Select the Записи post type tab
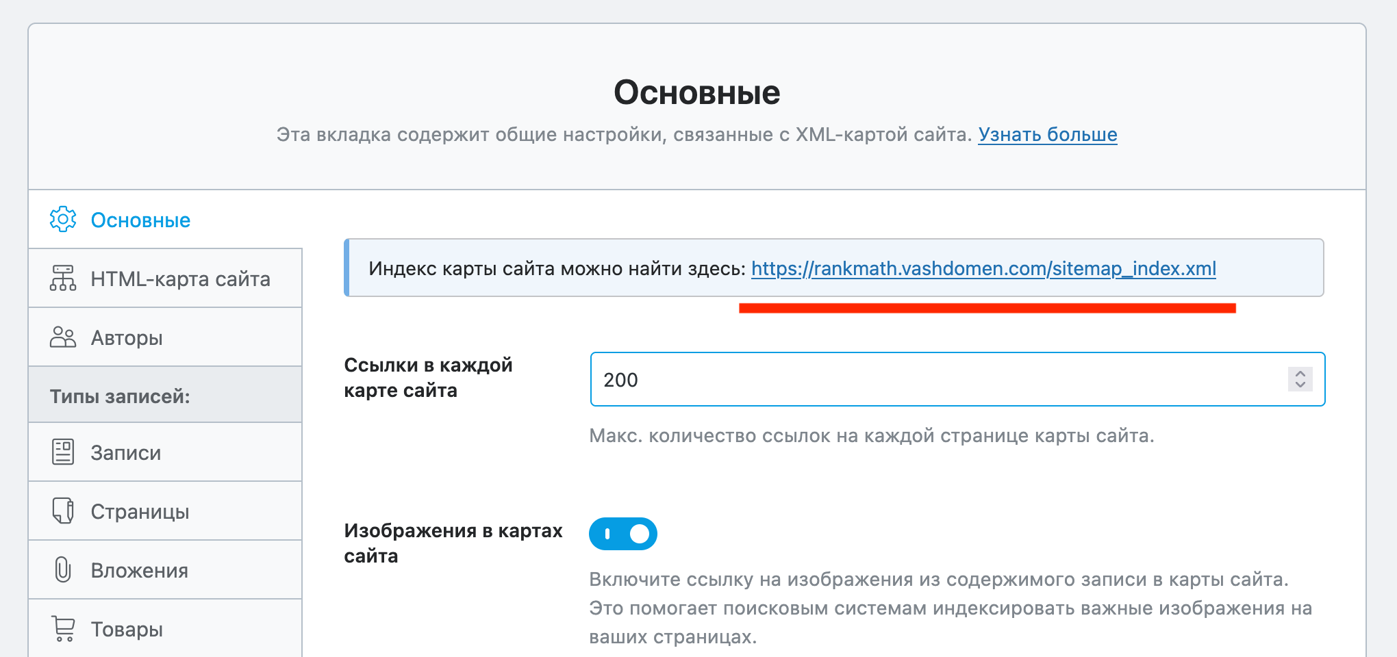1397x657 pixels. [x=165, y=452]
